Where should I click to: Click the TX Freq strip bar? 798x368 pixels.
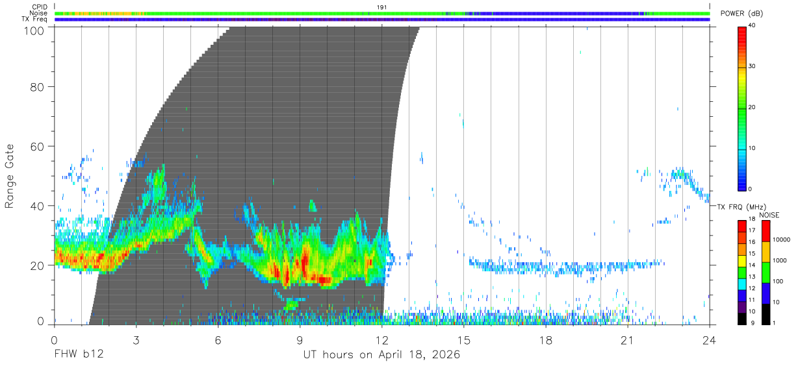pyautogui.click(x=382, y=19)
